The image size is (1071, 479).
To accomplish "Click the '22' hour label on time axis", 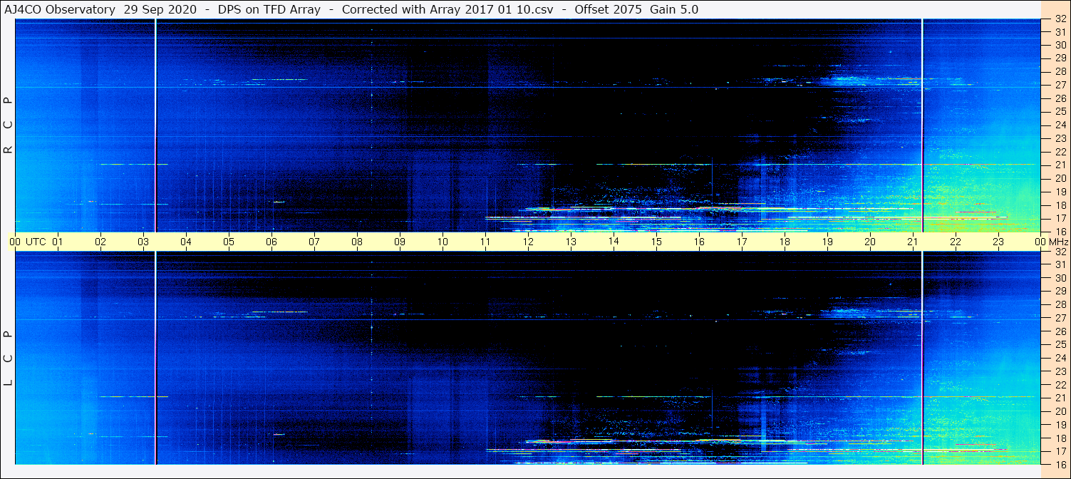I will point(956,242).
